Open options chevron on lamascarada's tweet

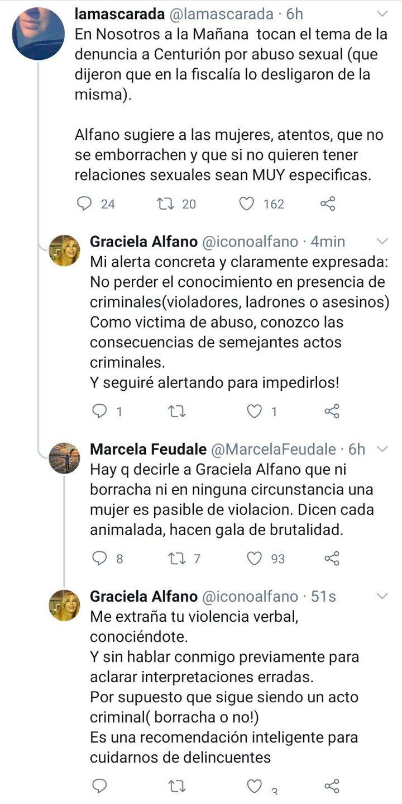click(382, 14)
